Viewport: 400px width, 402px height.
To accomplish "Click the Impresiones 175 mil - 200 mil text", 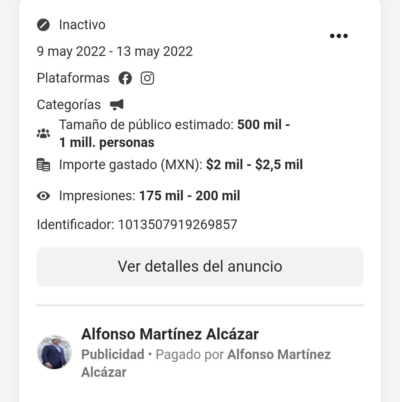I will coord(150,196).
